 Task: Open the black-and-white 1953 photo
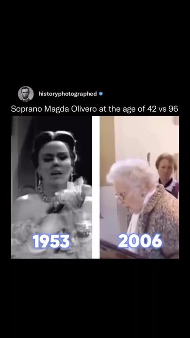click(x=51, y=187)
